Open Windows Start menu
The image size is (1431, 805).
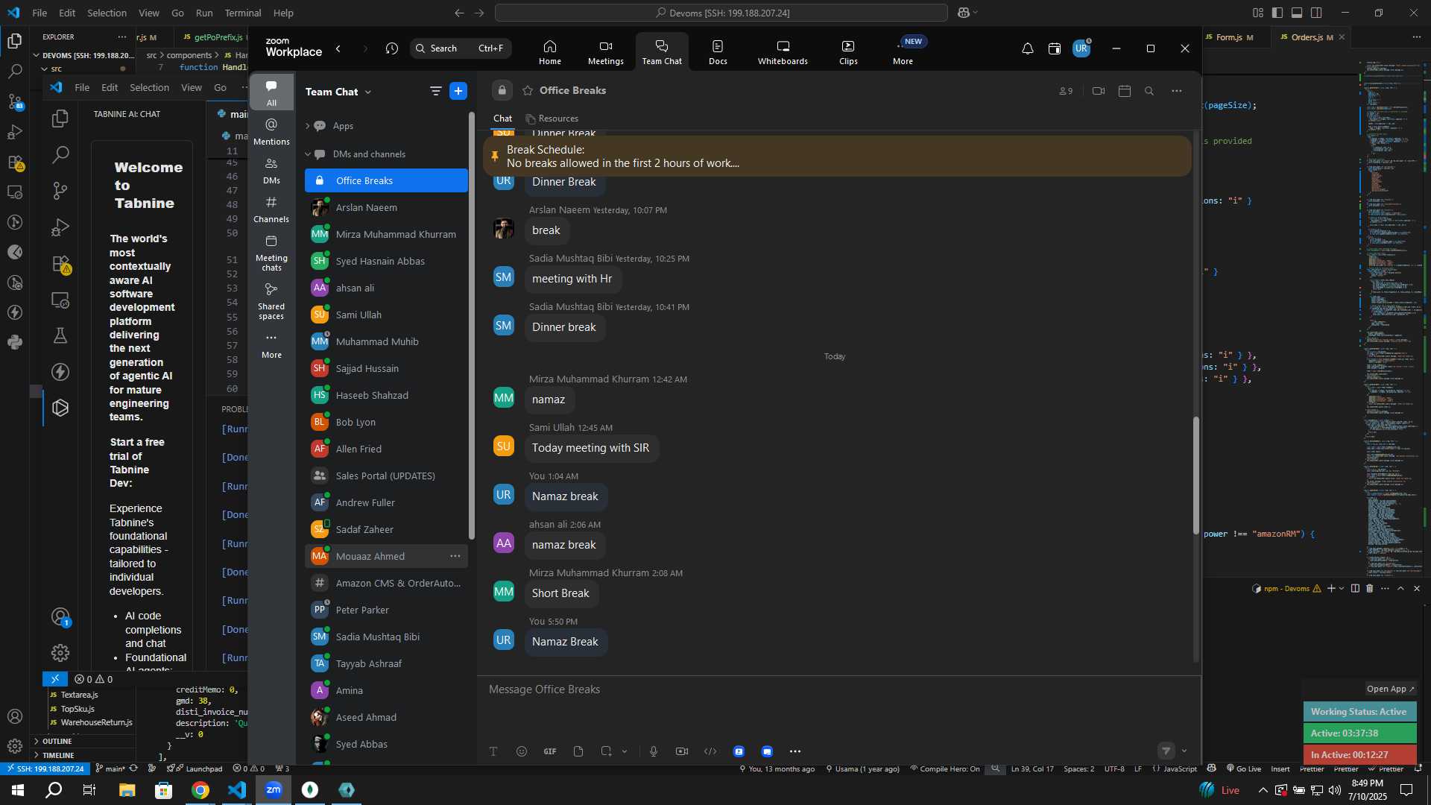click(18, 790)
